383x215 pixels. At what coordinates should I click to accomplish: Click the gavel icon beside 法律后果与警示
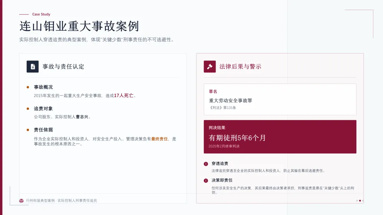210,66
